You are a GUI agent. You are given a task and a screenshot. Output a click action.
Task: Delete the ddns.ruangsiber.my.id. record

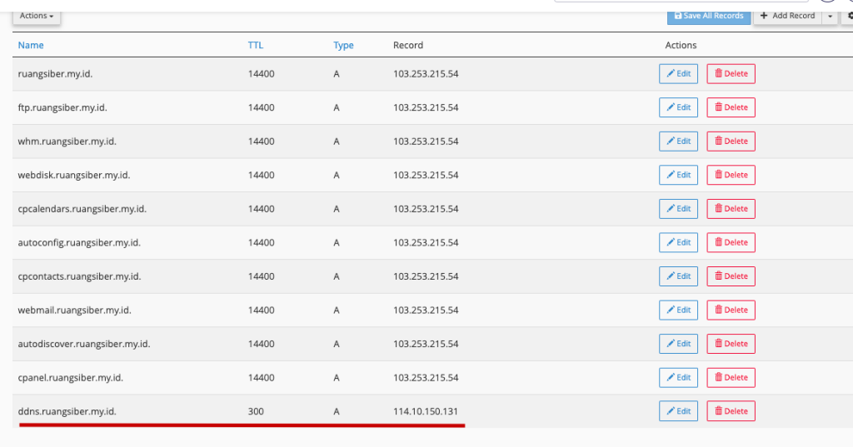click(731, 410)
